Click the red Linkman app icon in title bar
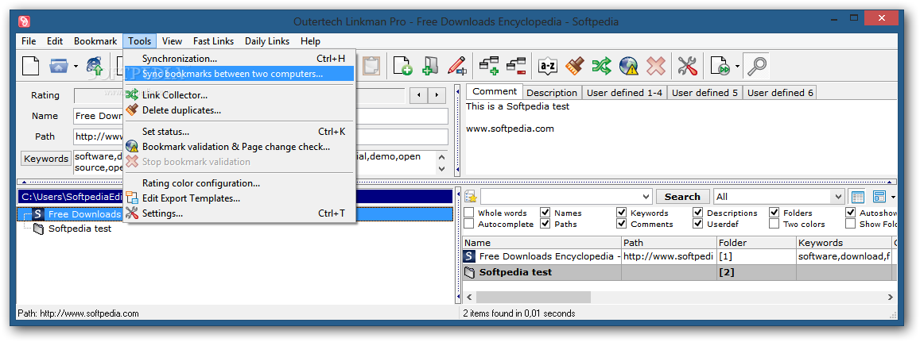Image resolution: width=920 pixels, height=342 pixels. click(24, 21)
